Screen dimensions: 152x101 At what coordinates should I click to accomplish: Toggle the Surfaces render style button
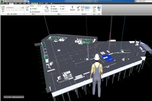pyautogui.click(x=86, y=8)
